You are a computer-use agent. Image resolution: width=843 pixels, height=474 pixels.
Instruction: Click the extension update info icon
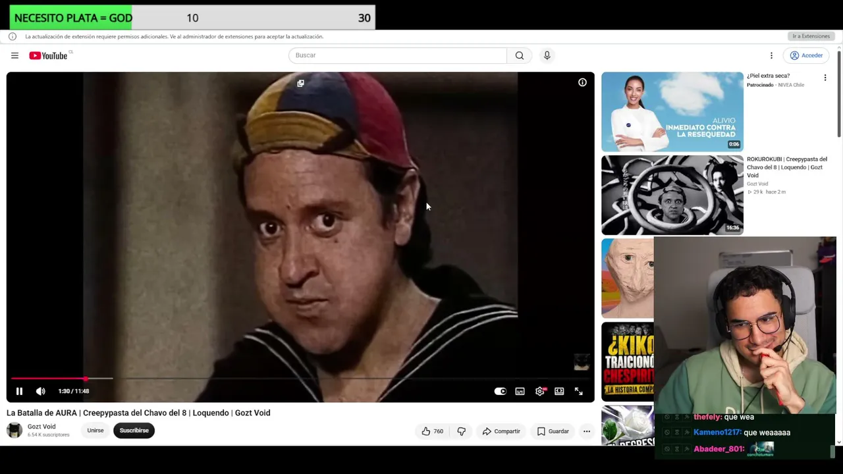(12, 36)
